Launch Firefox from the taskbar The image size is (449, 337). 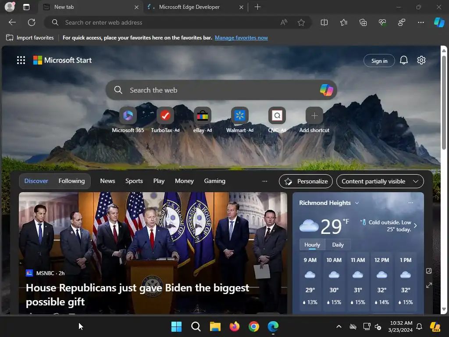coord(235,326)
